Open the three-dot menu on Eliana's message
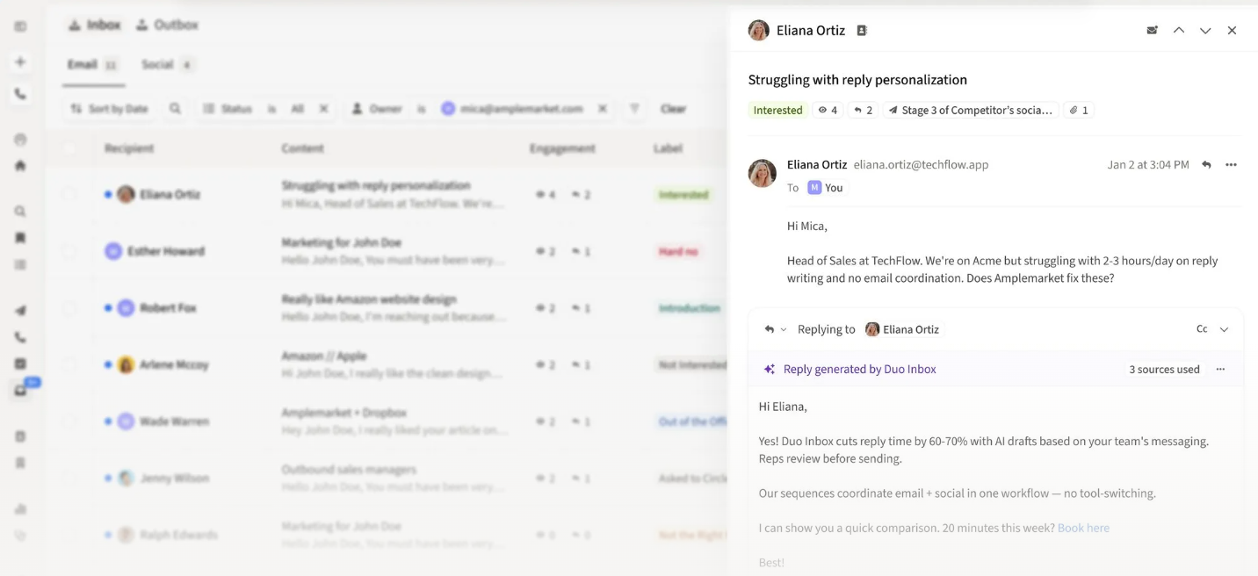Image resolution: width=1258 pixels, height=576 pixels. coord(1231,164)
